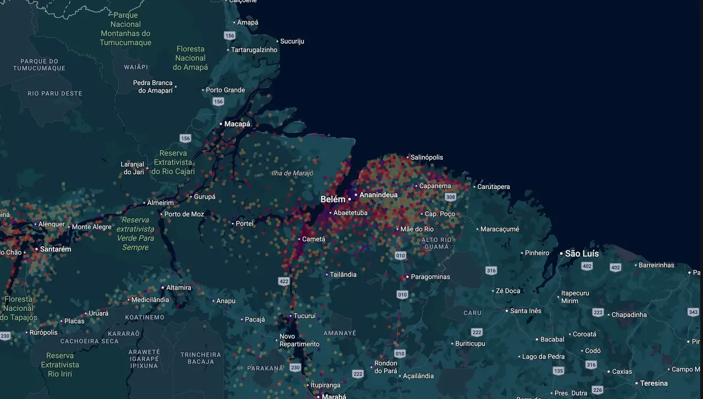Select the Ananindeua city label
Screen dimensions: 703x399
(x=379, y=195)
